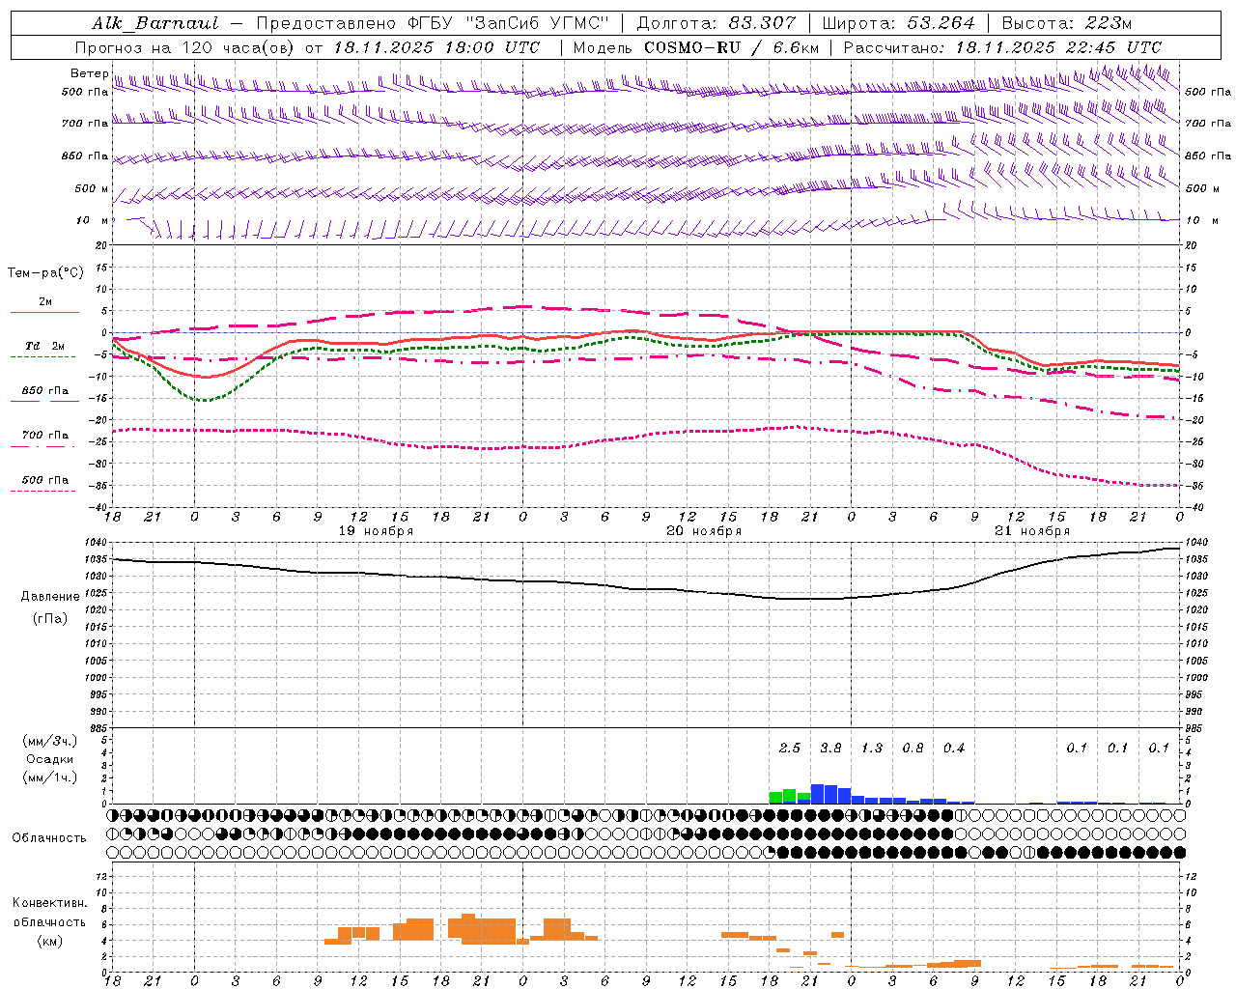Click the precipitation total "0.8"
The height and width of the screenshot is (989, 1236).
coord(913,749)
